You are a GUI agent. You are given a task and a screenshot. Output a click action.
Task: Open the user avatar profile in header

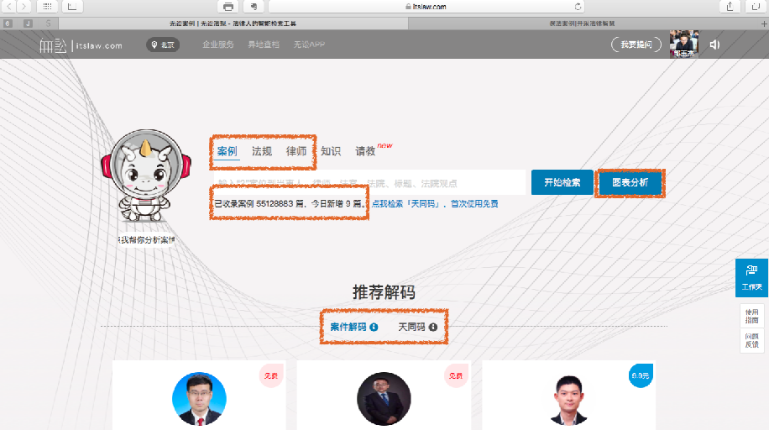(683, 45)
